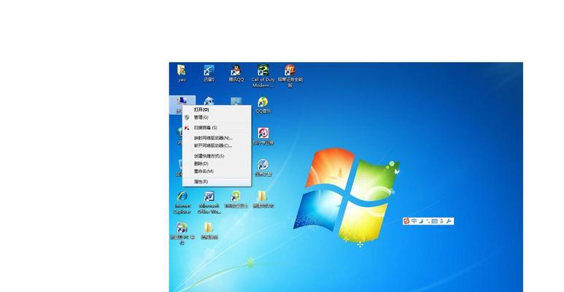Click the user account icon on IME bar
The height and width of the screenshot is (292, 564).
point(441,220)
